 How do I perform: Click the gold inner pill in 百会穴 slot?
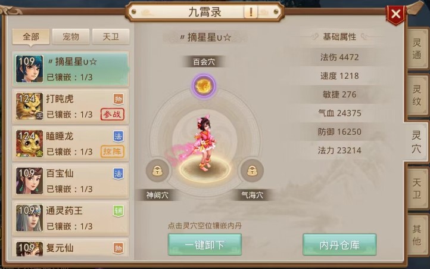[204, 86]
